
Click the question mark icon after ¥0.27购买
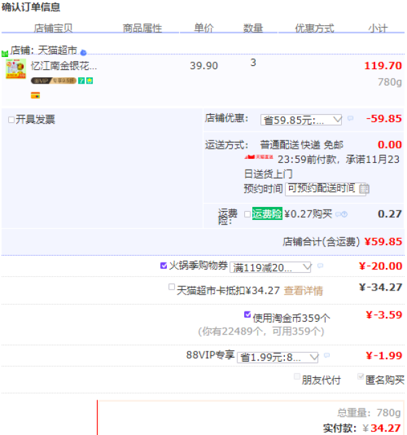click(345, 214)
